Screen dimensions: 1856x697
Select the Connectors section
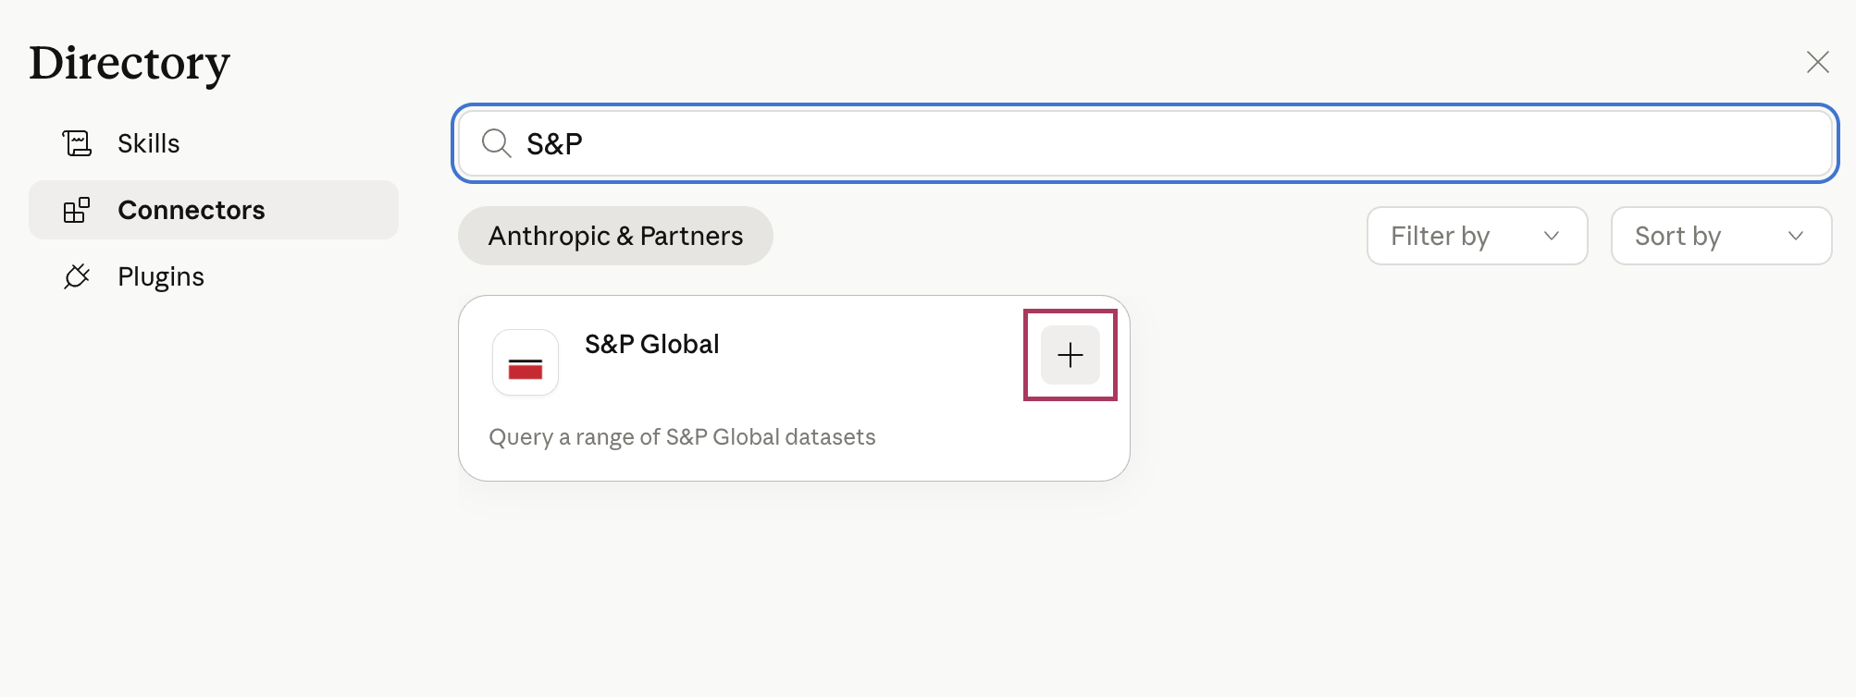point(214,210)
